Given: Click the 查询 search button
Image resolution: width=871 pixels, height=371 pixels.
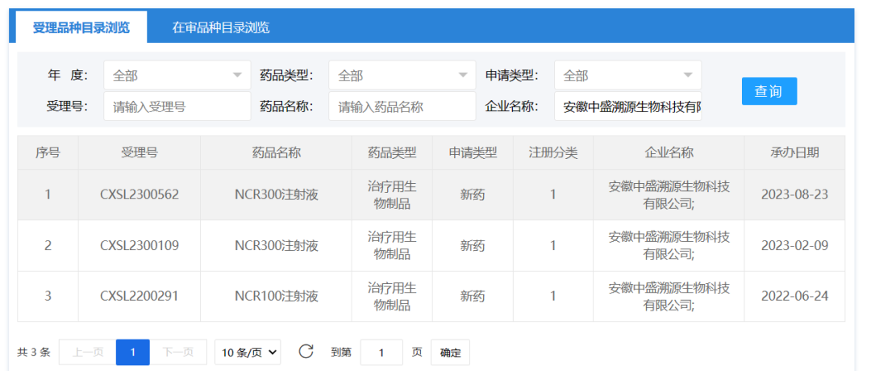Looking at the screenshot, I should (769, 91).
